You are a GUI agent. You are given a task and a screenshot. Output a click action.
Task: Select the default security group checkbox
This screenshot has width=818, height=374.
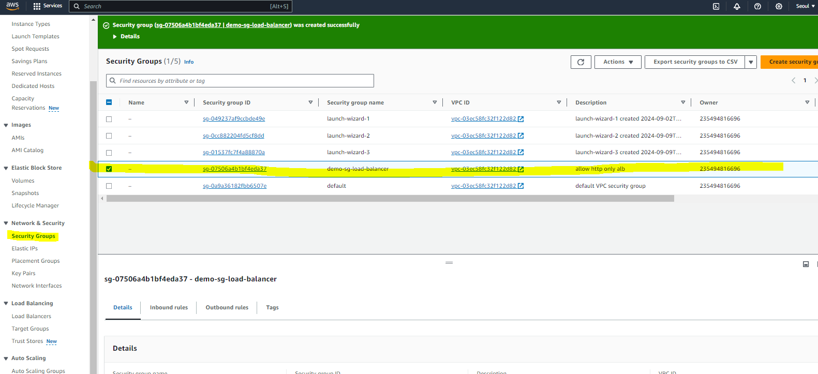click(109, 186)
